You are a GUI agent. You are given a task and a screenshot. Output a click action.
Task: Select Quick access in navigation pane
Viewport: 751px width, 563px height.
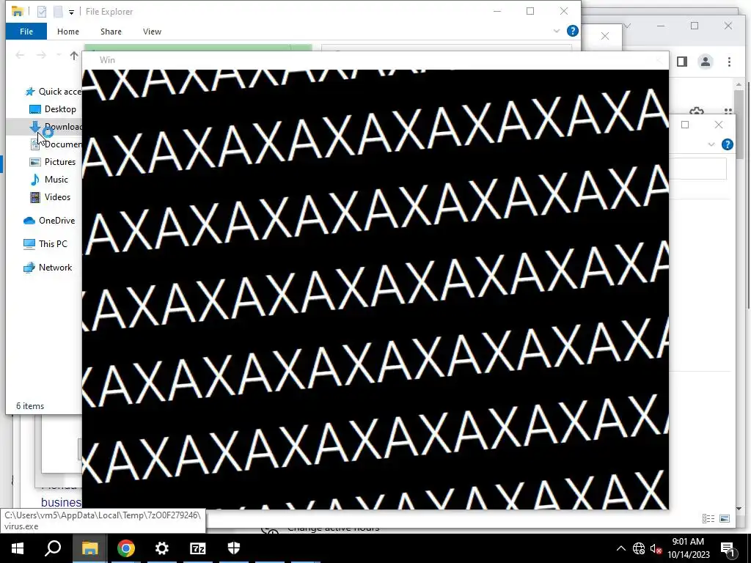(53, 92)
